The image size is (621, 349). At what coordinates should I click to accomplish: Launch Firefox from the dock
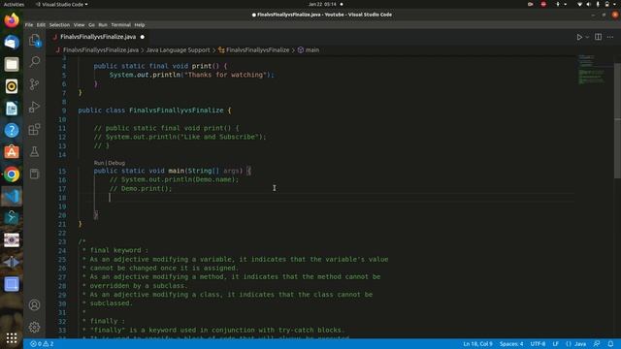click(x=12, y=19)
